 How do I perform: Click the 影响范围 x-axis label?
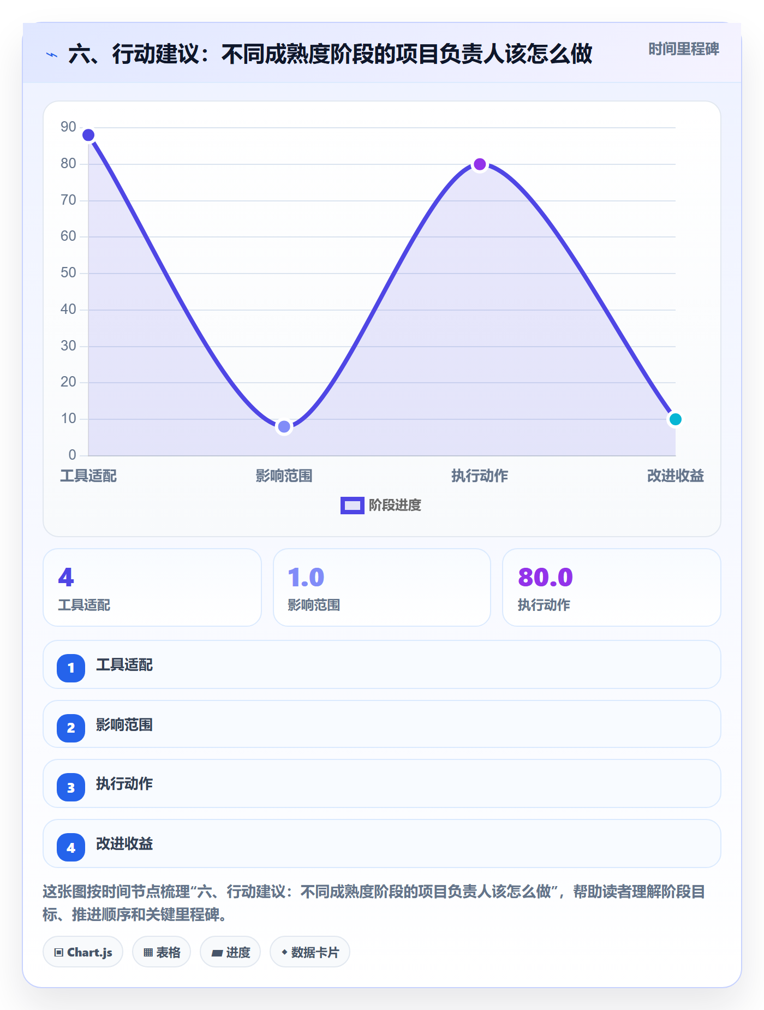pyautogui.click(x=284, y=476)
